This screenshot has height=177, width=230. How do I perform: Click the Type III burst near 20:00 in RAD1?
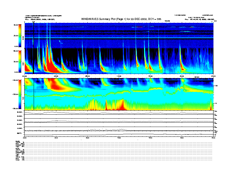[182, 64]
